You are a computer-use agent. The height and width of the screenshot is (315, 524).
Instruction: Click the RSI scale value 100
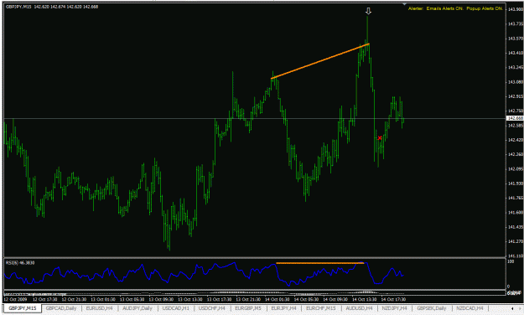point(511,261)
